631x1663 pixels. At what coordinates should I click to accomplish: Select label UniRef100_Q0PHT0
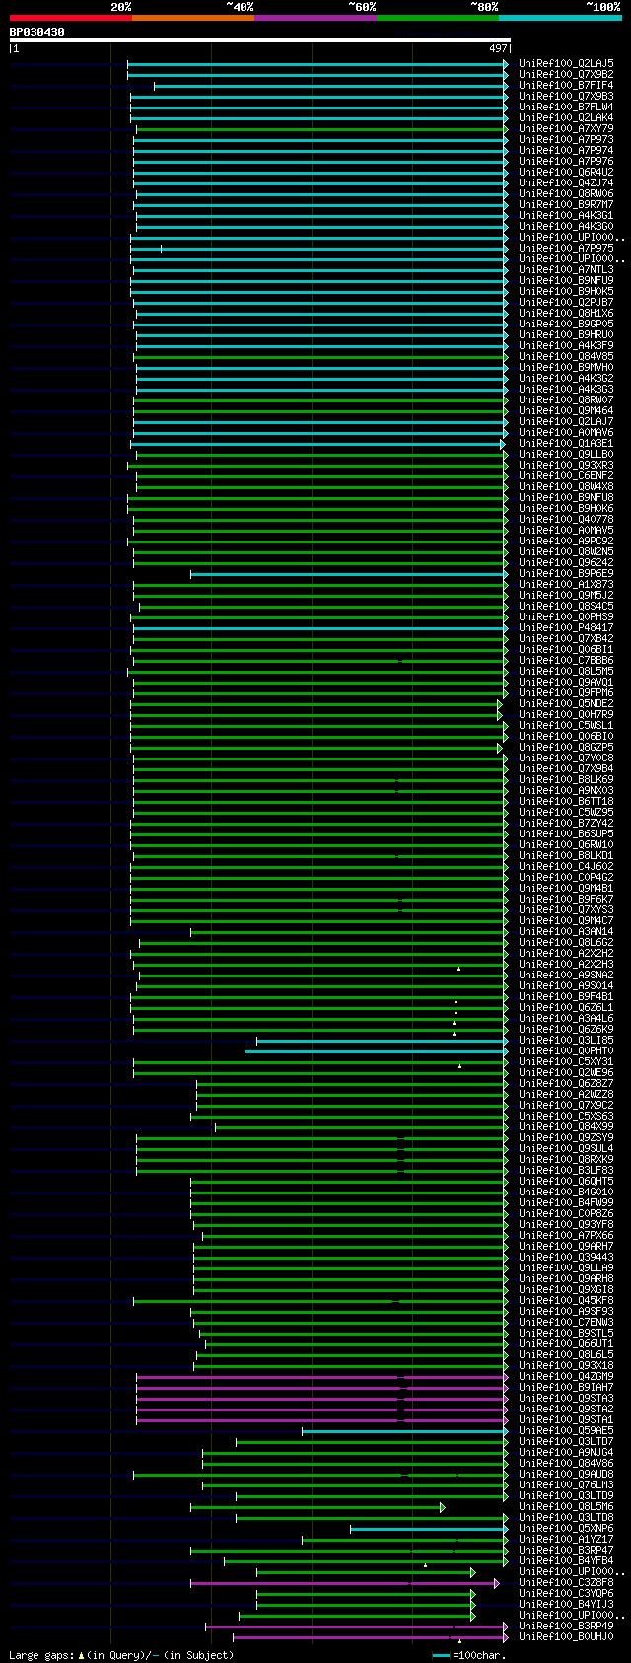coord(566,1050)
